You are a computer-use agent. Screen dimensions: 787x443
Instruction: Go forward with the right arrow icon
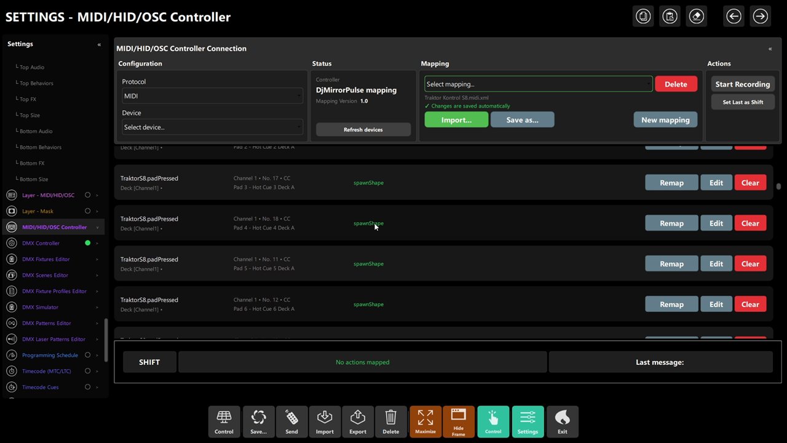(761, 17)
